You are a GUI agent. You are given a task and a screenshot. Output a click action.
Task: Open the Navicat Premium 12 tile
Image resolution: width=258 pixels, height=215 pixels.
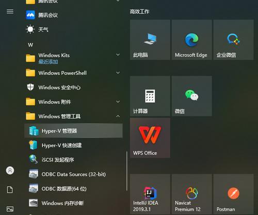click(192, 194)
